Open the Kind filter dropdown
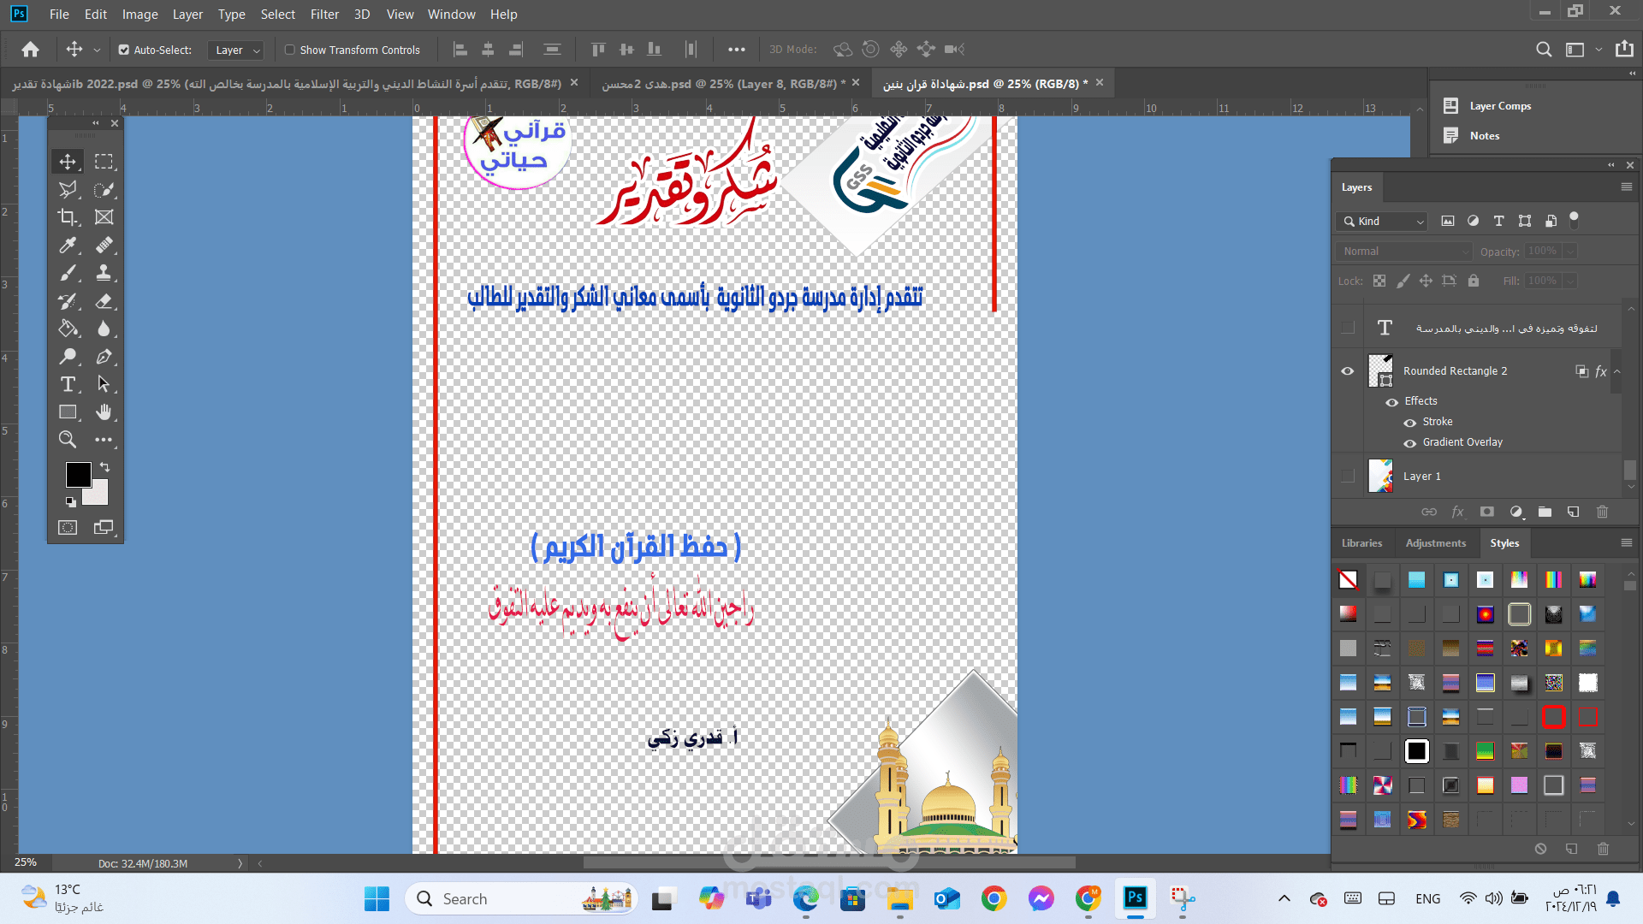 [x=1382, y=222]
